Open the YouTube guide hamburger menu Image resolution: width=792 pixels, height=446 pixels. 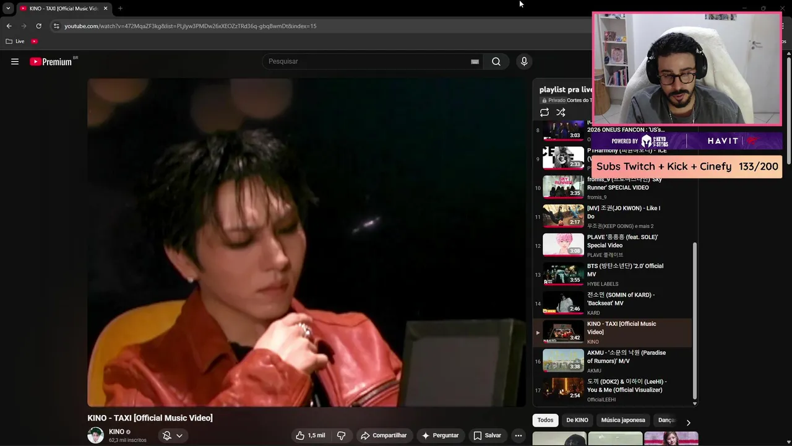15,61
